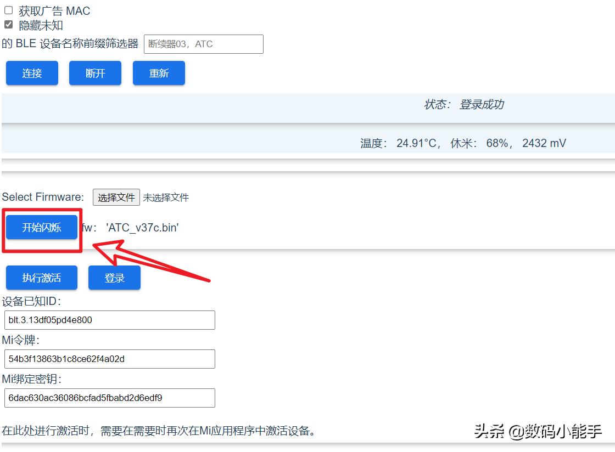Image resolution: width=615 pixels, height=452 pixels.
Task: Uncheck the 隐藏未知 checkbox
Action: tap(8, 24)
